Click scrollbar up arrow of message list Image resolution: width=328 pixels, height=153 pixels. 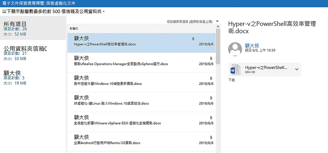pos(218,27)
